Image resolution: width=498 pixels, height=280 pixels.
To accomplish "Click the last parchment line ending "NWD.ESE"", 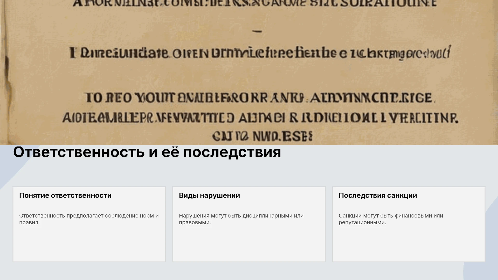I will coord(262,136).
